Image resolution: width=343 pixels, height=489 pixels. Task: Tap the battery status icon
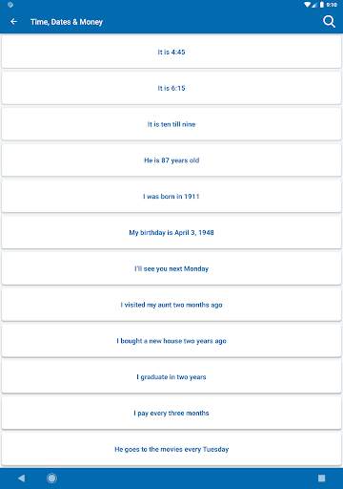tap(321, 5)
